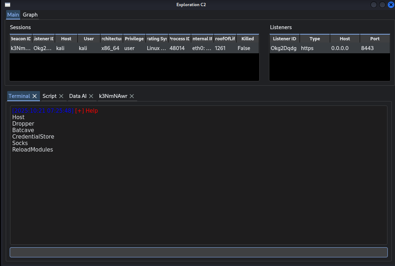Switch to the k3NmNAwr beacon tab
This screenshot has height=266, width=395.
[x=113, y=96]
